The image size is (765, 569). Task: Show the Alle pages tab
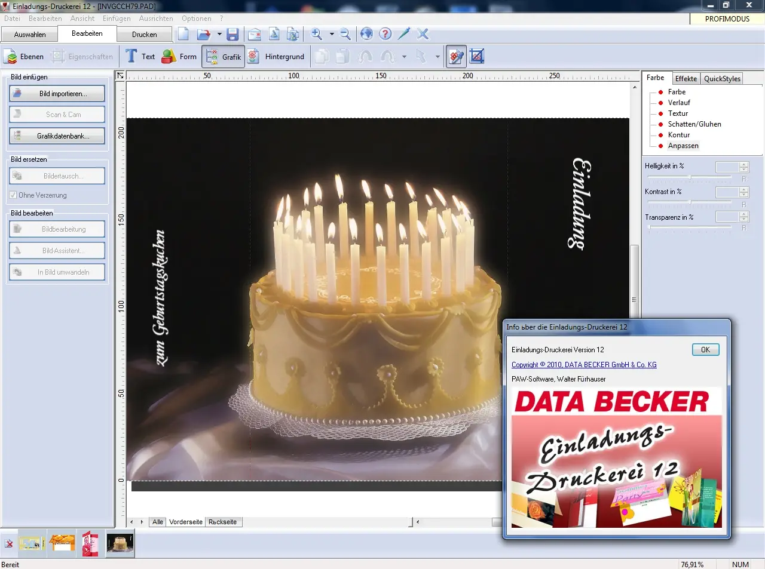coord(158,522)
